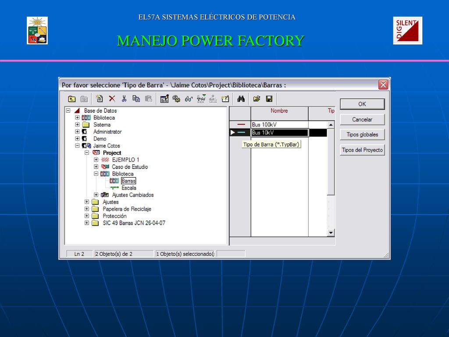Expand the EJEMPLO 1 grid node
Image resolution: width=449 pixels, height=337 pixels.
pyautogui.click(x=96, y=160)
